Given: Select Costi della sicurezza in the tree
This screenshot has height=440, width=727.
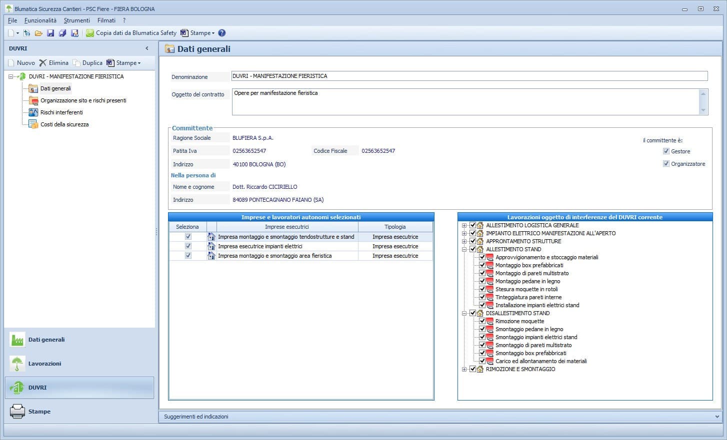Looking at the screenshot, I should click(64, 124).
